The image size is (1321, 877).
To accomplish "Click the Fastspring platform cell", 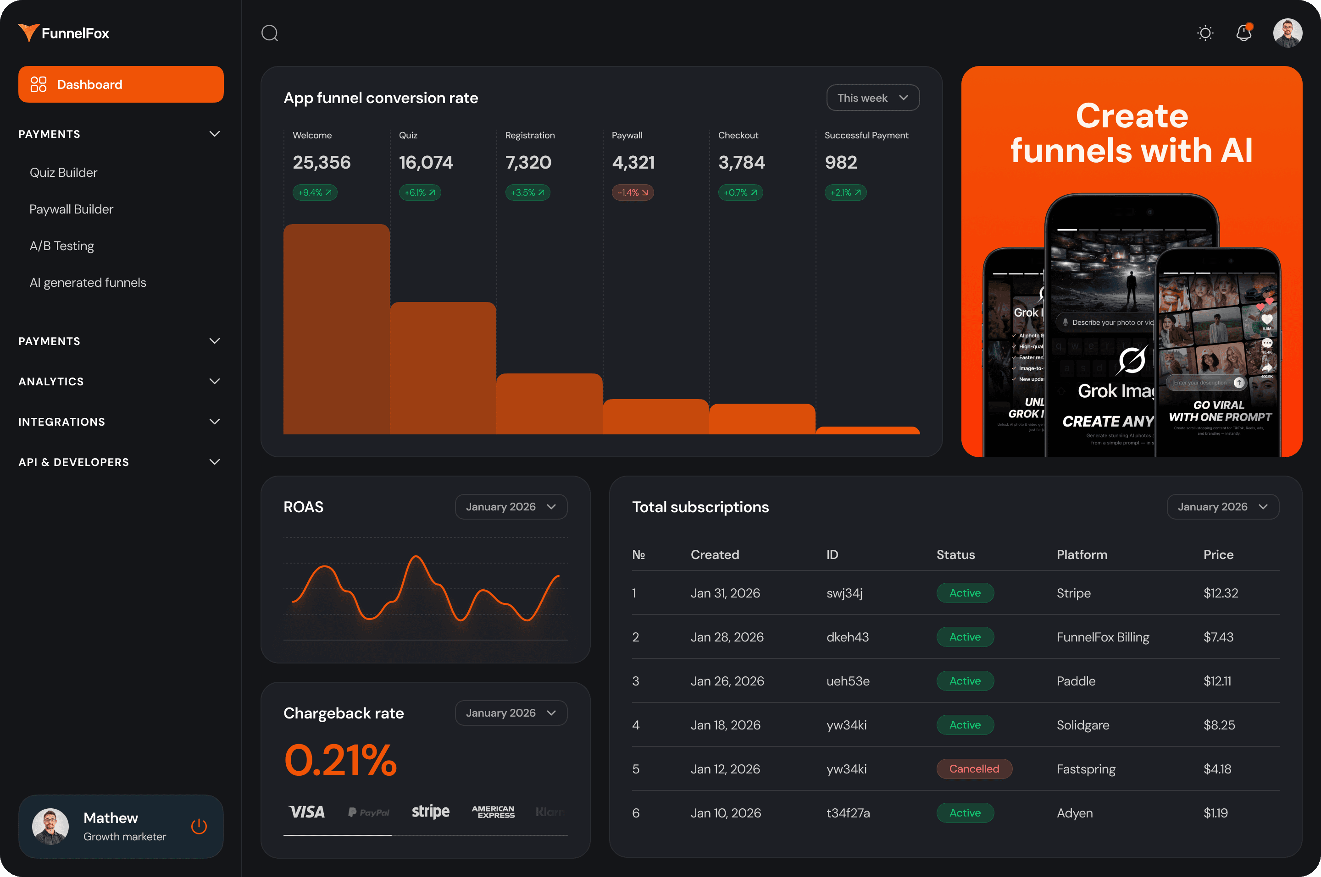I will (1086, 769).
